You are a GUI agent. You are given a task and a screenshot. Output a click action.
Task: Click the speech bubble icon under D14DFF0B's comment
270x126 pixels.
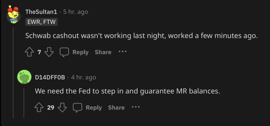pos(78,108)
